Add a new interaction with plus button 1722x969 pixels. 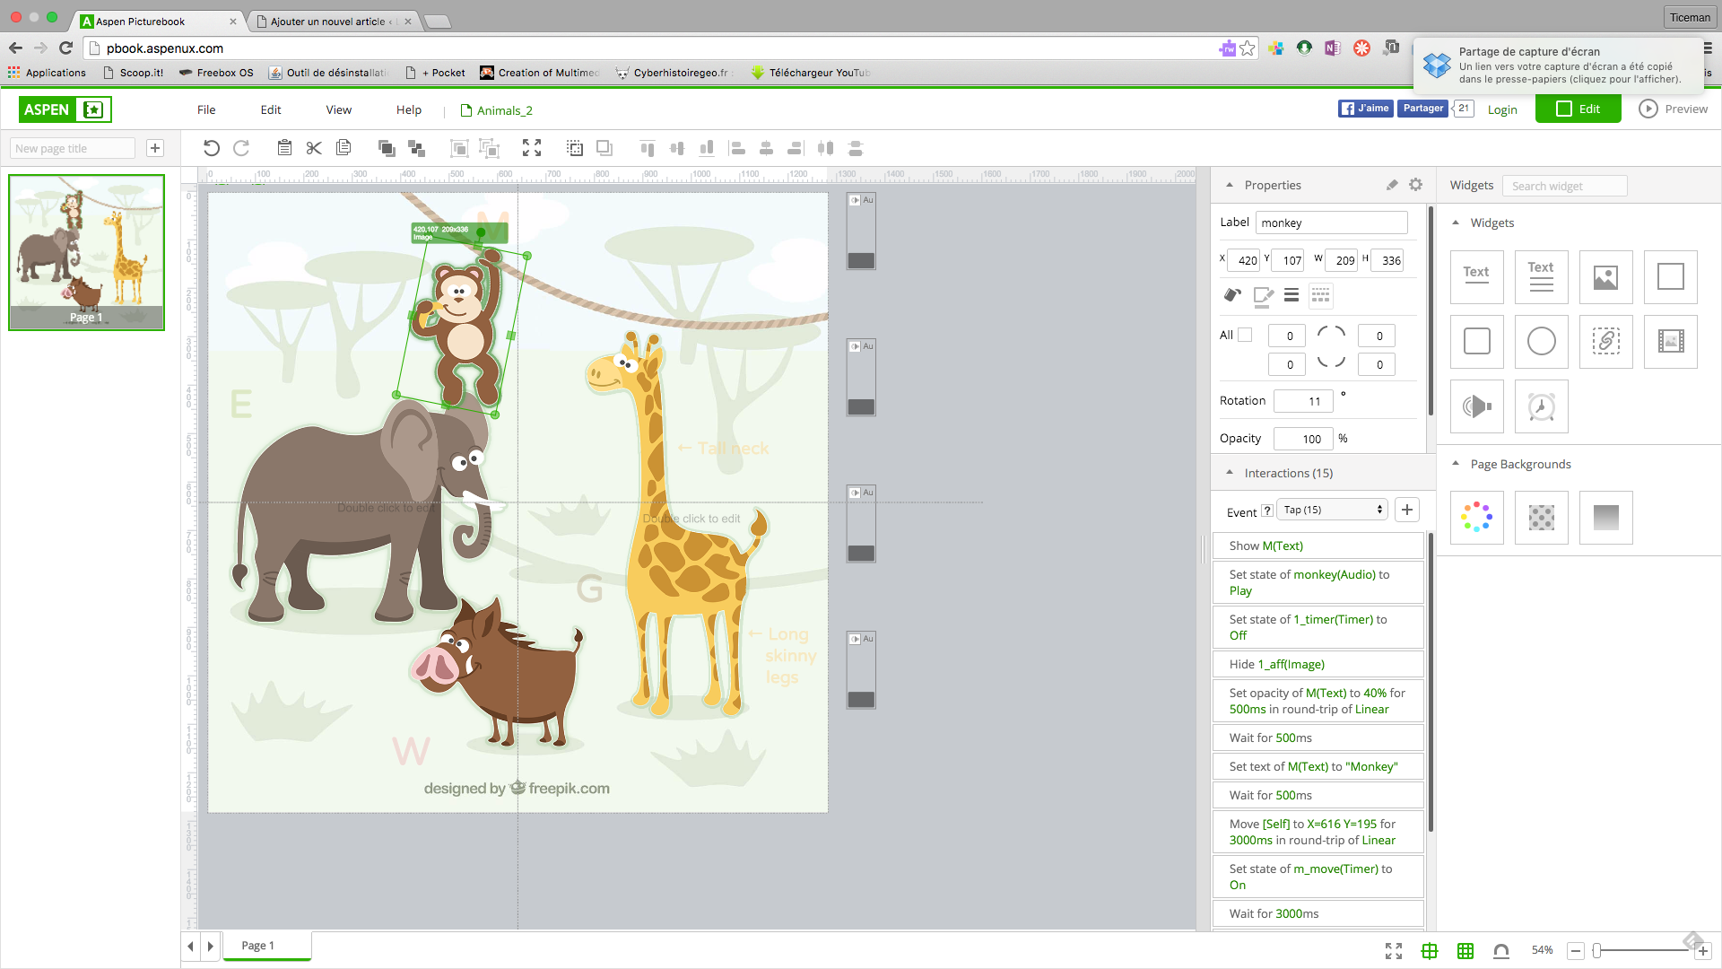point(1407,510)
